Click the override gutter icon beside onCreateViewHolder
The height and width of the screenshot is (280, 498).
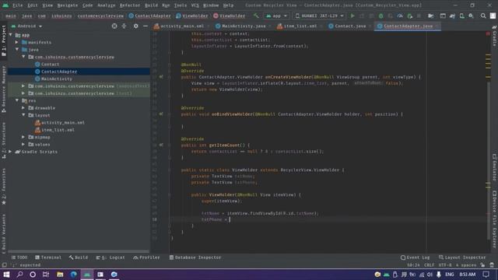[x=161, y=77]
